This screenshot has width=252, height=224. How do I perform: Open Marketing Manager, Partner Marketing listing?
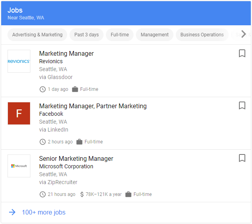coord(93,106)
